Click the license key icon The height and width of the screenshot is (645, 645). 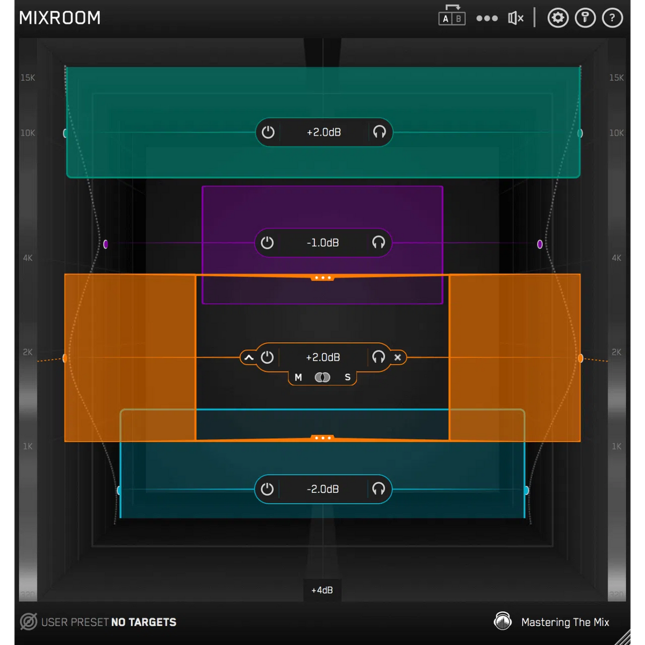(585, 18)
